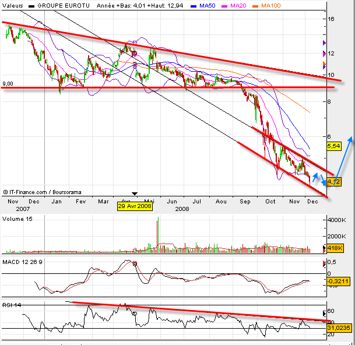This screenshot has width=355, height=345.
Task: Click the IT-Finance.com / Boursorama credit
Action: click(x=42, y=191)
